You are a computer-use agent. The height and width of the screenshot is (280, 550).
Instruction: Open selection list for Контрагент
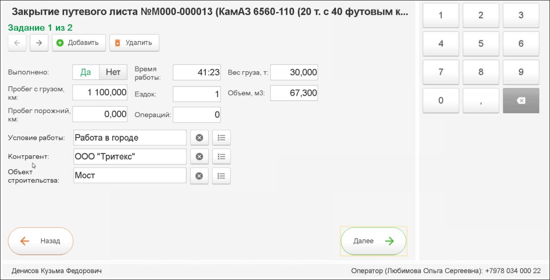coord(221,156)
